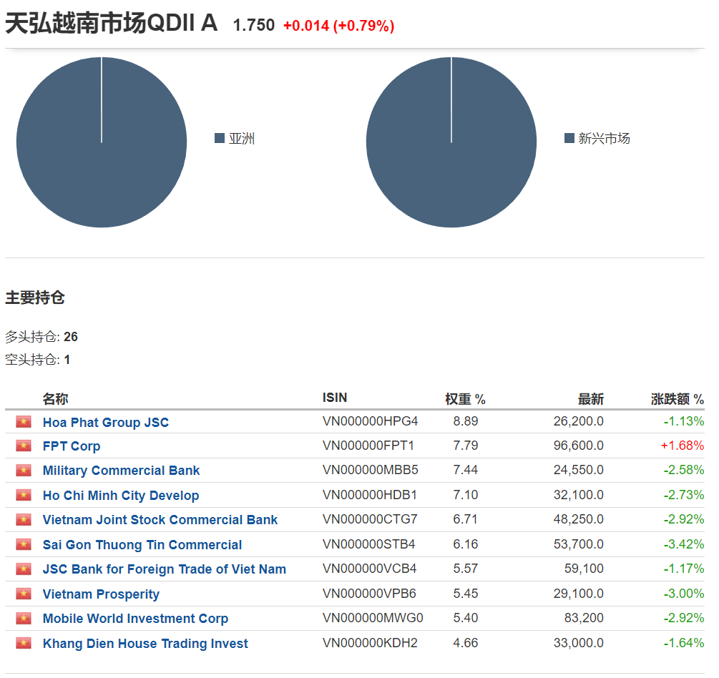Viewport: 719px width, 678px height.
Task: Click the latest price 26,200.0
Action: (x=578, y=421)
